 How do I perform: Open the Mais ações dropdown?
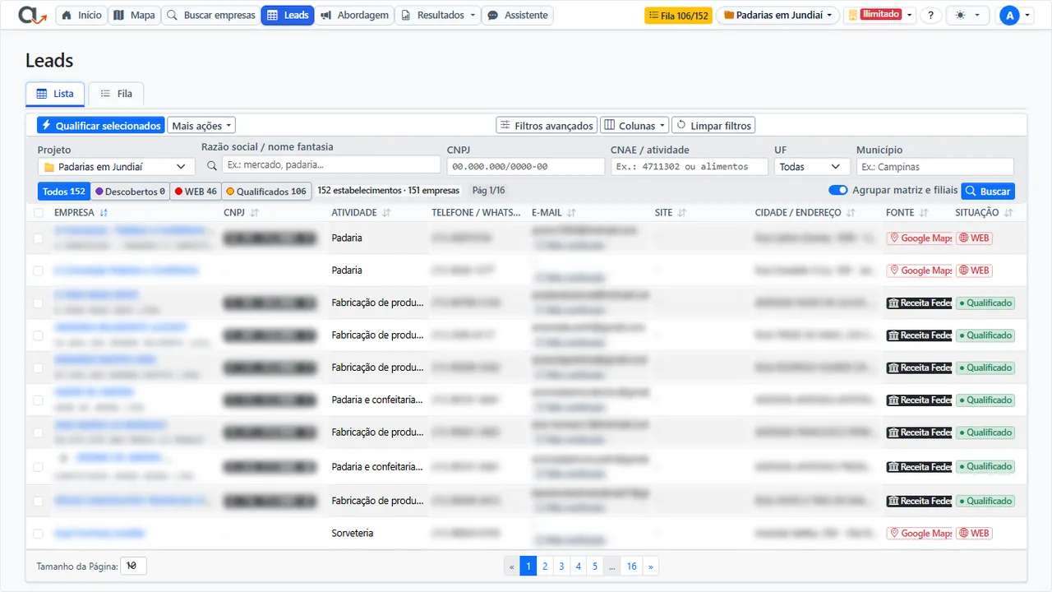pyautogui.click(x=201, y=126)
